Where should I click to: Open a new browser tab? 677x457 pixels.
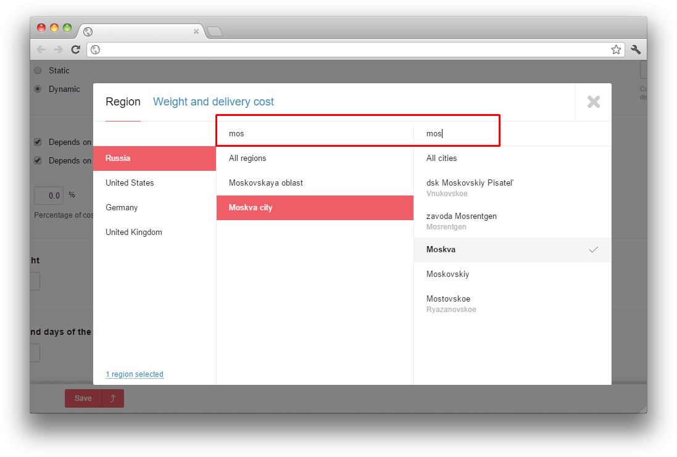point(215,31)
